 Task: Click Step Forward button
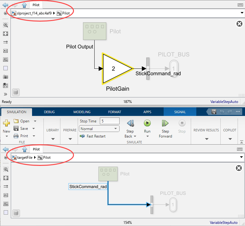(x=165, y=129)
